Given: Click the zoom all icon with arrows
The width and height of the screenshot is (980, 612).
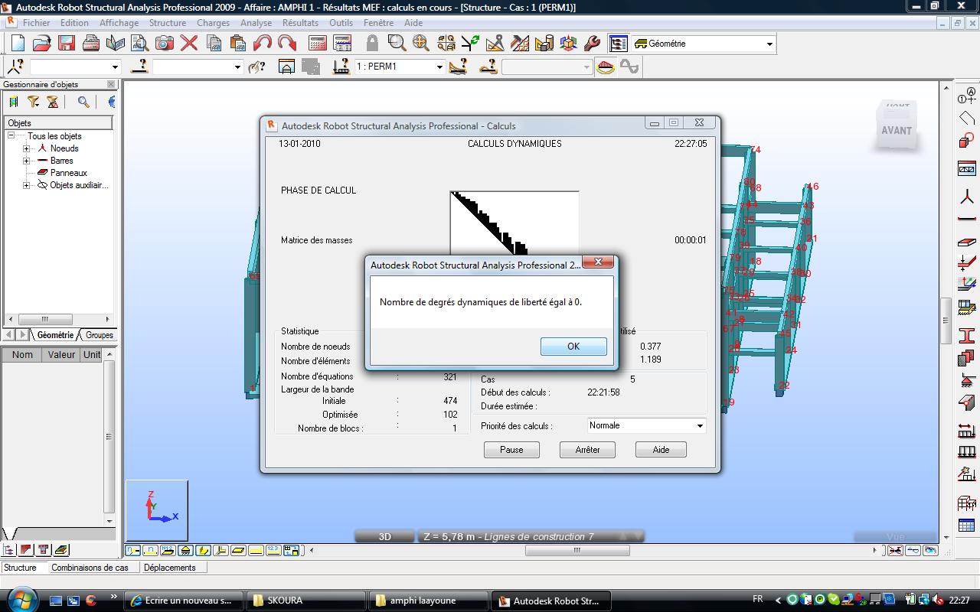Looking at the screenshot, I should (421, 44).
